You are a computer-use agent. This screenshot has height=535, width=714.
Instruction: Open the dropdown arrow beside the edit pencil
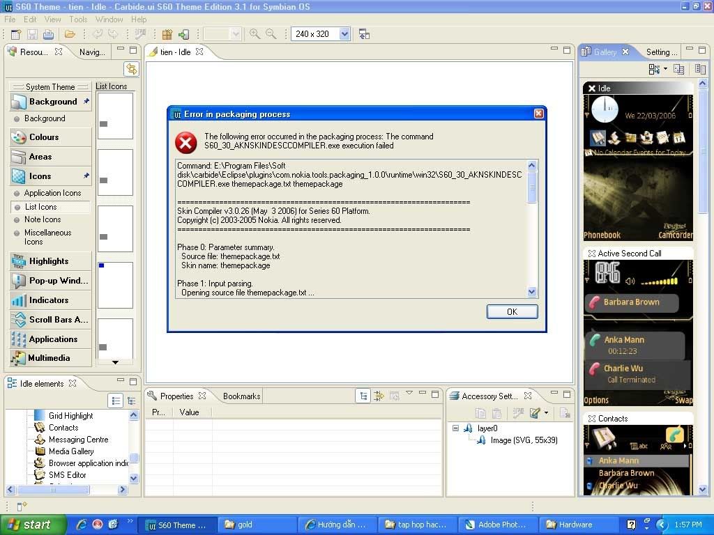point(546,413)
